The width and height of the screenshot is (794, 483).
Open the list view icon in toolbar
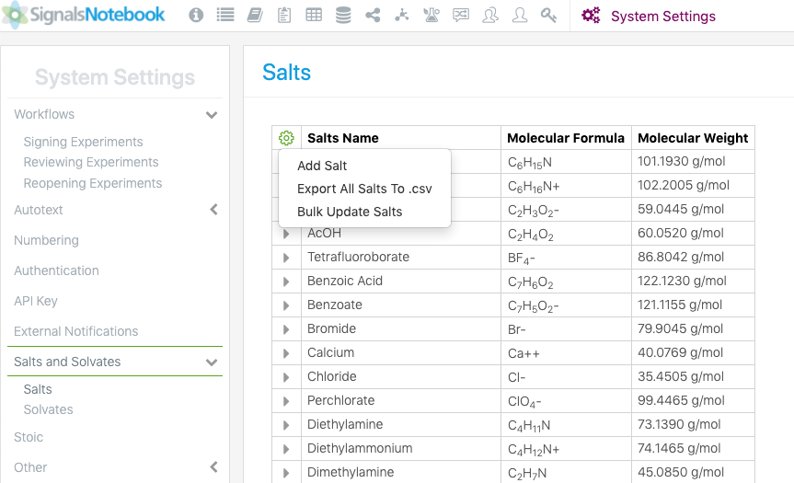[224, 15]
